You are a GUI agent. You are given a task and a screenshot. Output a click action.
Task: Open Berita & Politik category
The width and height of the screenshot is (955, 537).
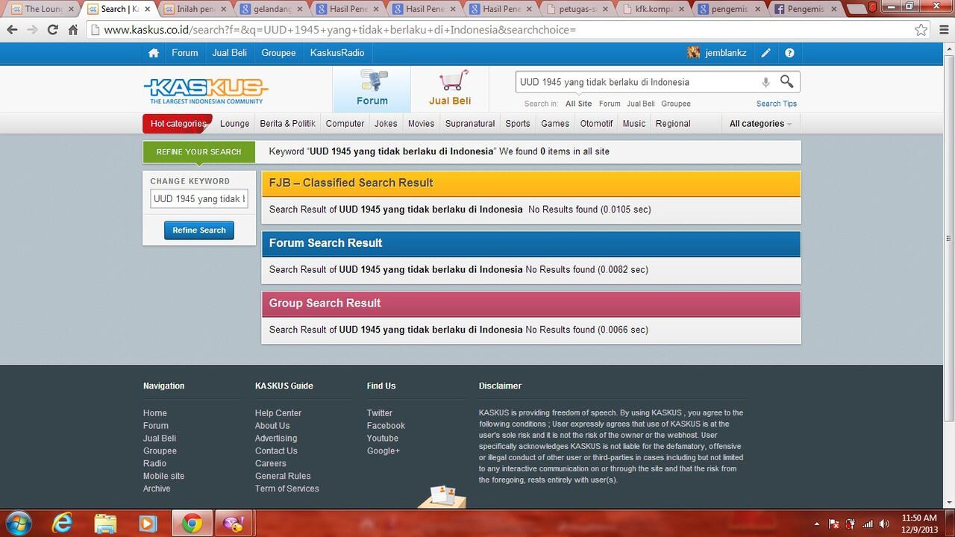click(x=288, y=124)
